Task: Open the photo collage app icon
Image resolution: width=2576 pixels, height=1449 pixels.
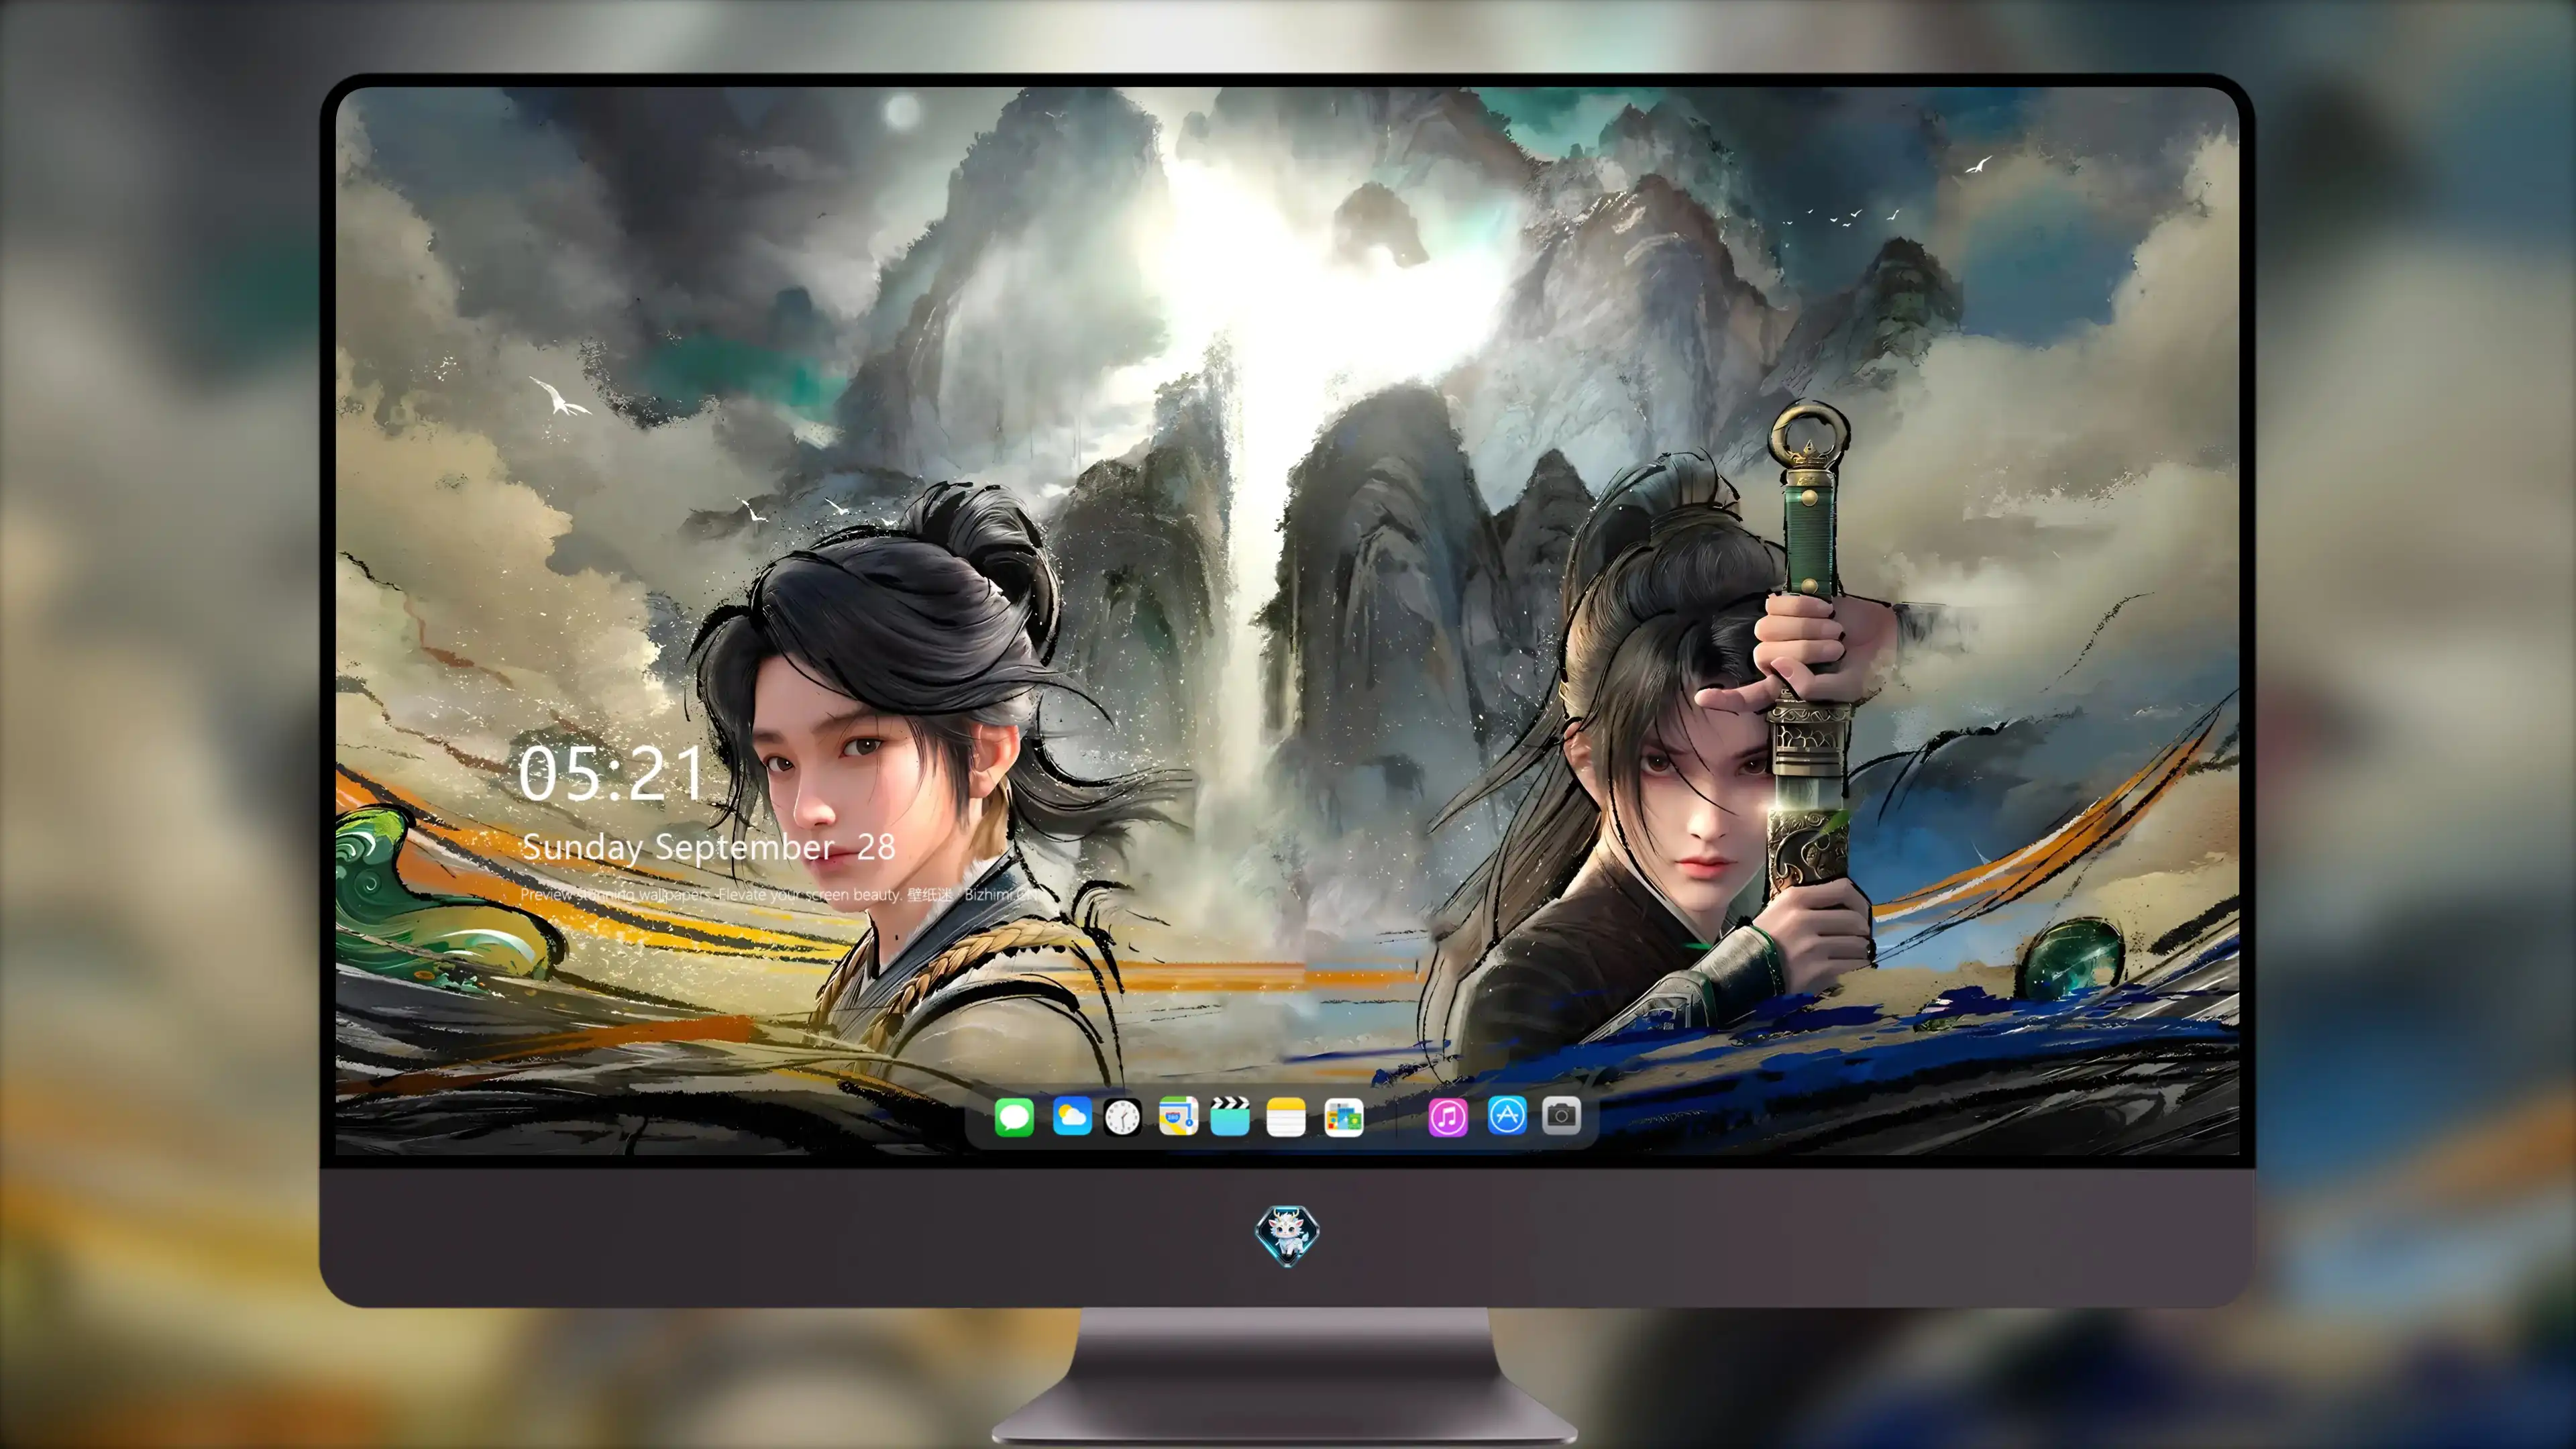Action: 1343,1116
